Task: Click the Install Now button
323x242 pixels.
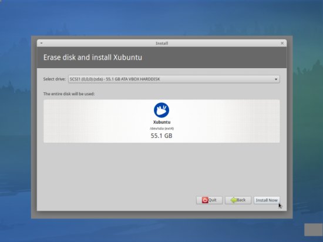Action: click(x=267, y=200)
